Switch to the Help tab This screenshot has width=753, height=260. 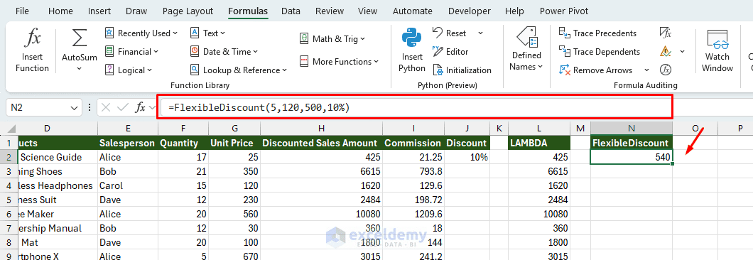pos(514,11)
